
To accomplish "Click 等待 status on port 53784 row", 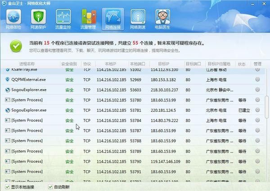I will 242,120.
